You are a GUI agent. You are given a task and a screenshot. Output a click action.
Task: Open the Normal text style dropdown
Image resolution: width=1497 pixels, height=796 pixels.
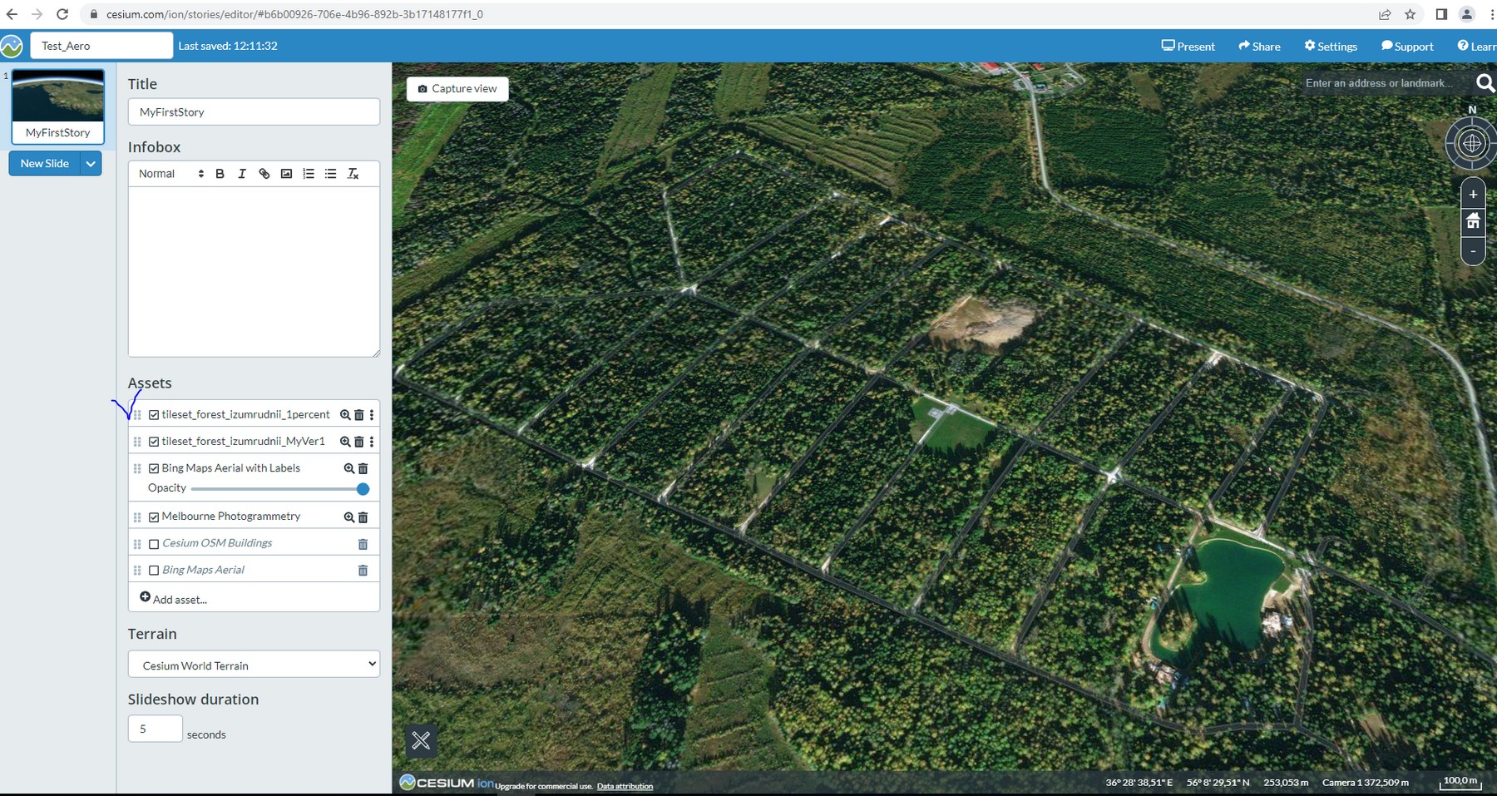pos(170,174)
